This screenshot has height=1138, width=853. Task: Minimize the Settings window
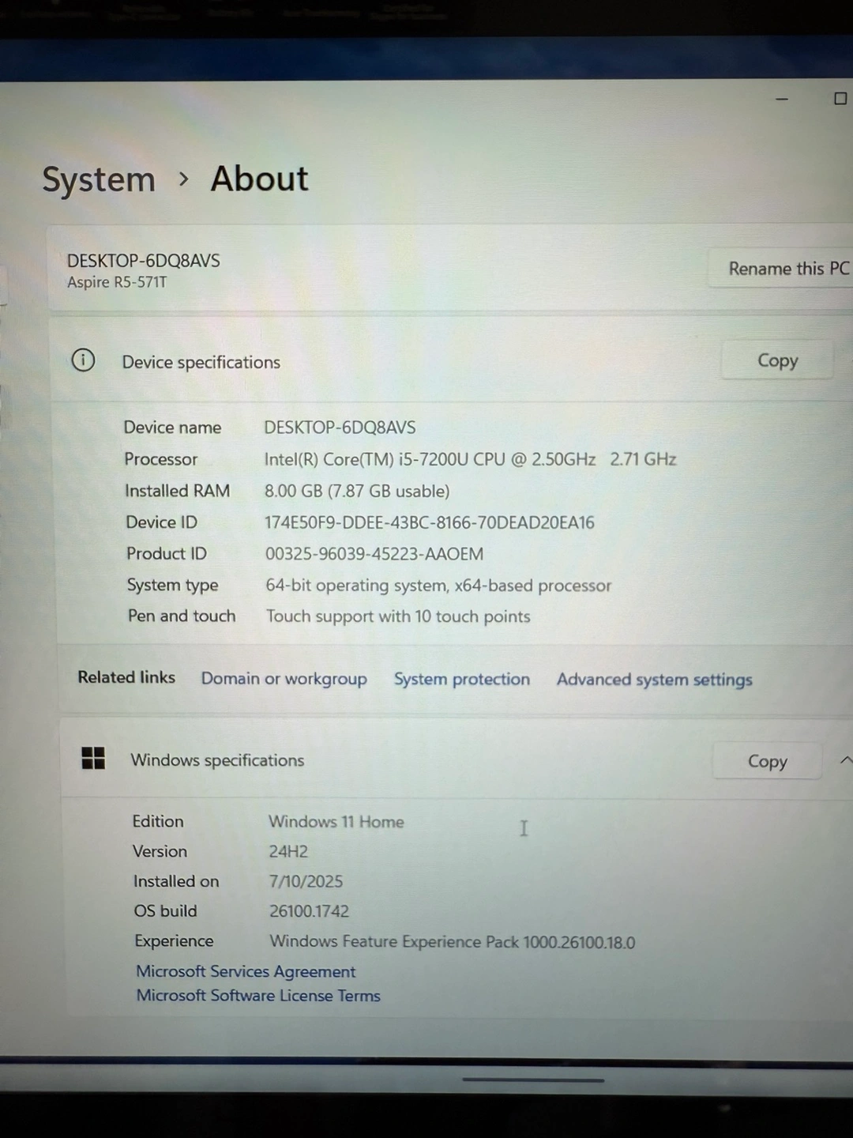pos(782,100)
